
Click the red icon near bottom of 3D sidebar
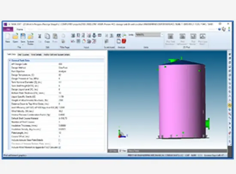230,133
